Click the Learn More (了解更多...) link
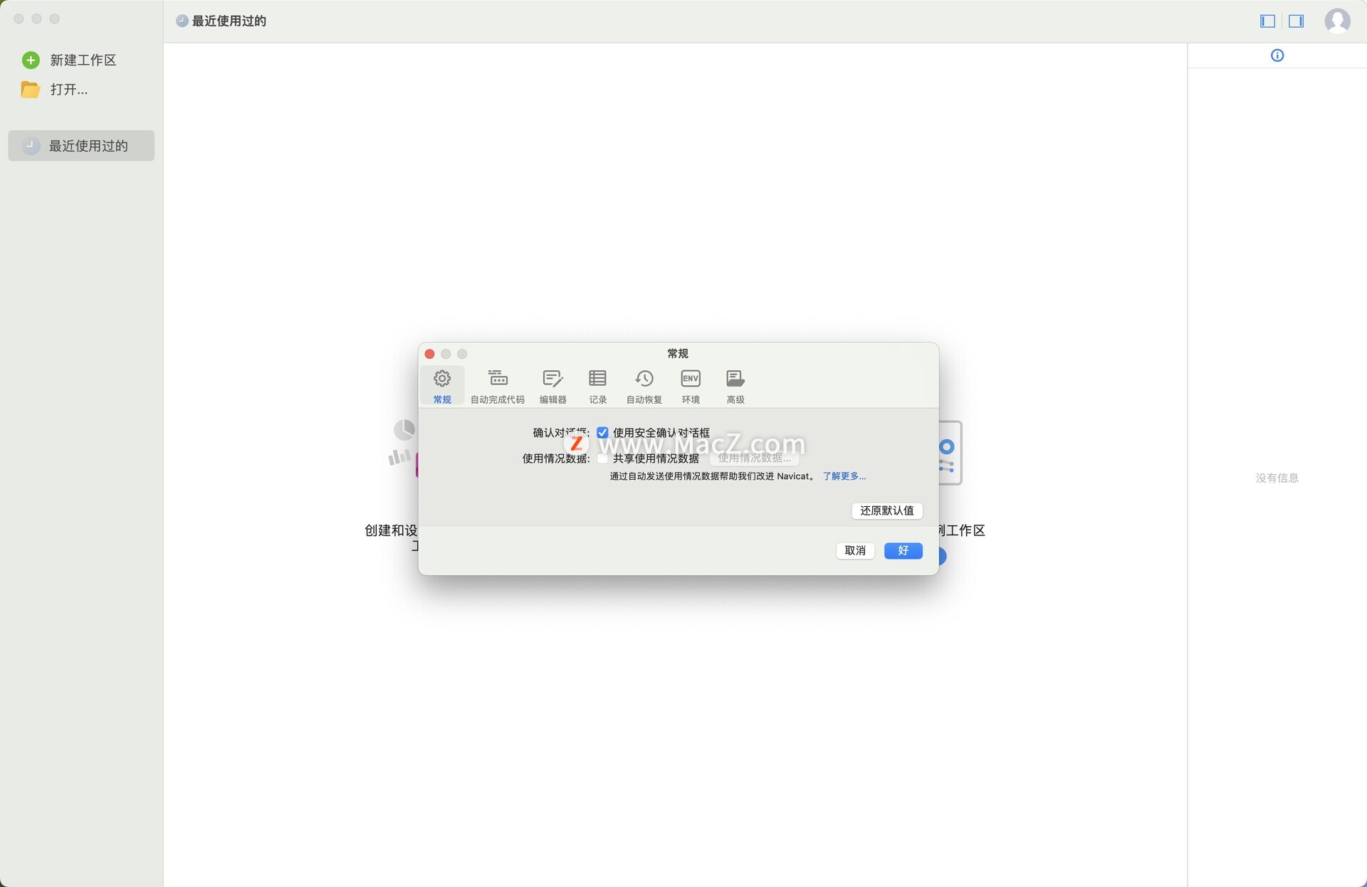This screenshot has height=887, width=1367. click(844, 476)
